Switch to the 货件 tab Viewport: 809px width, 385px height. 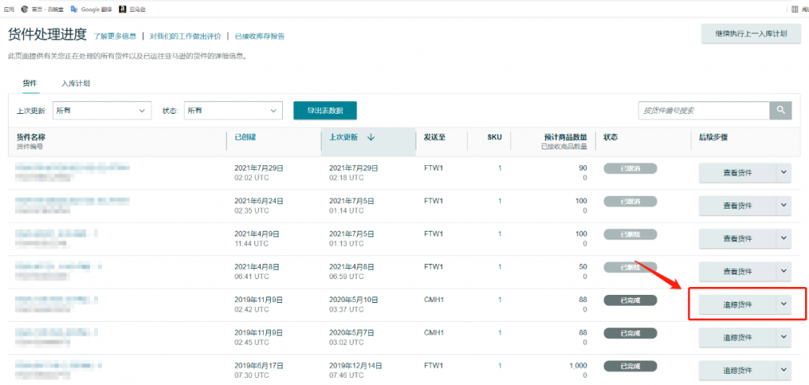coord(30,82)
